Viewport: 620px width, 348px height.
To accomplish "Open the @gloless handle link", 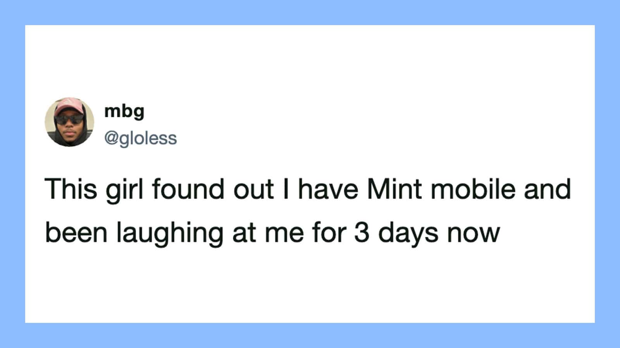I will click(140, 138).
